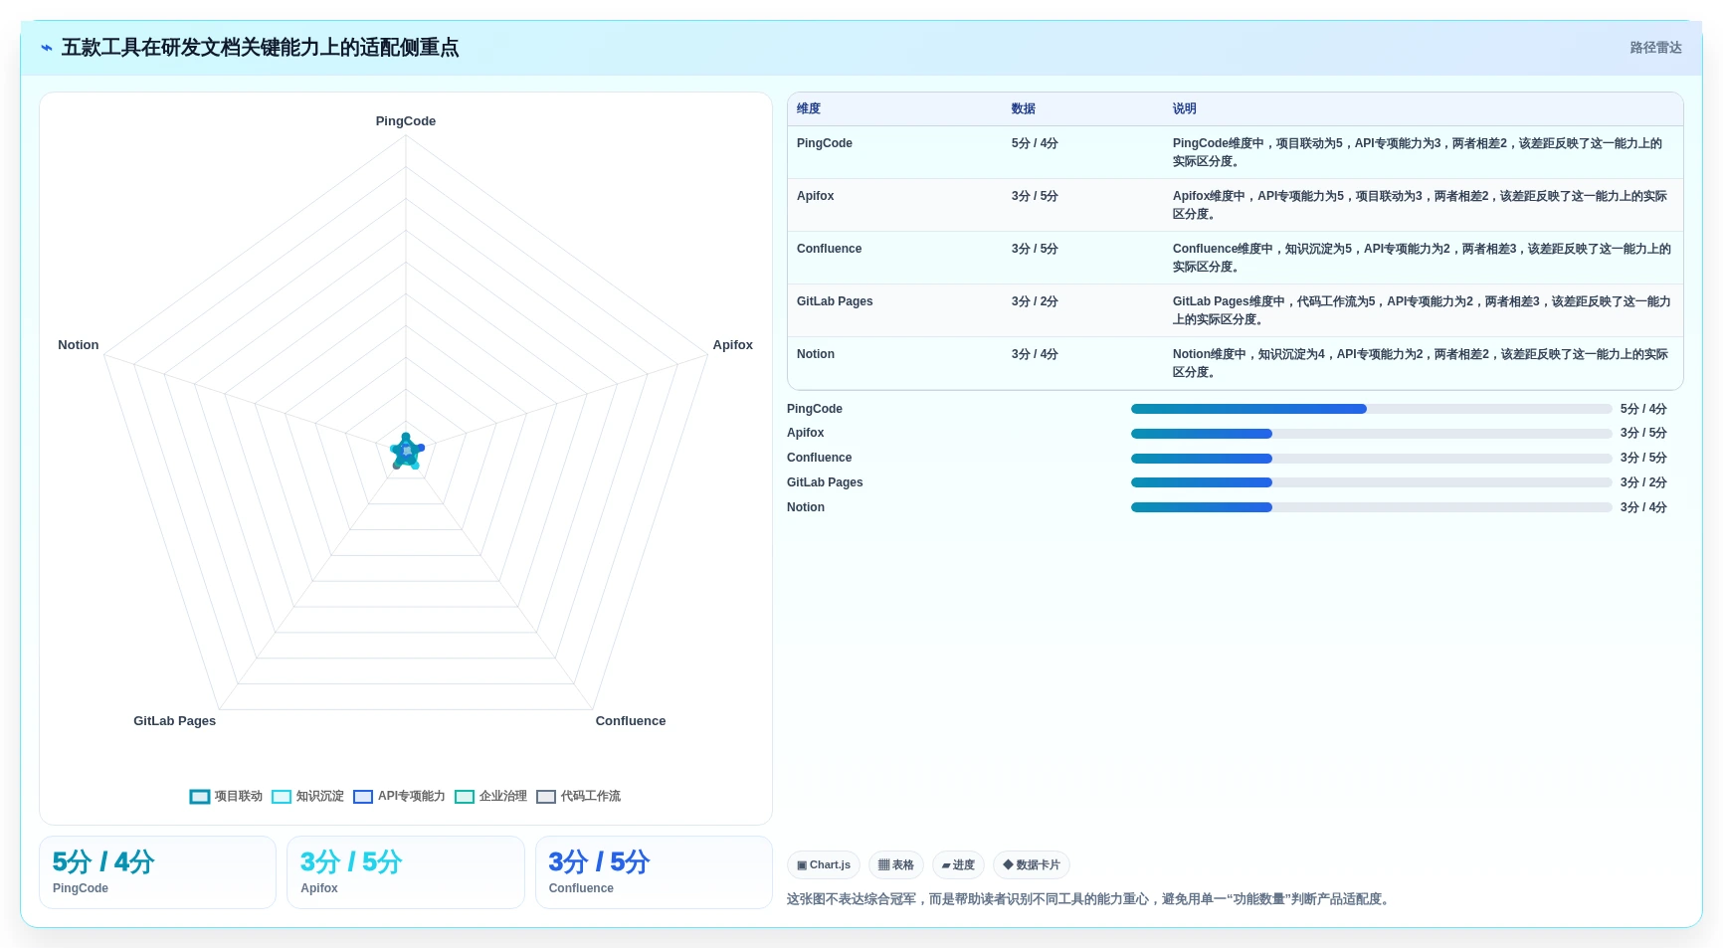Screen dimensions: 1723x948
Task: Select the 数据卡片 tag
Action: tap(1032, 865)
